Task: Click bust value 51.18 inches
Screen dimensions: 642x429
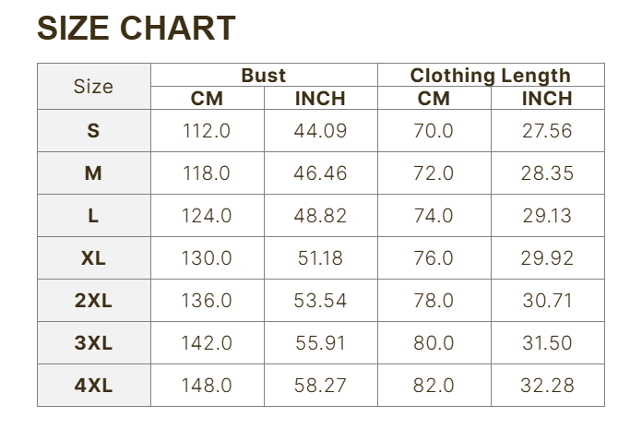Action: click(x=320, y=258)
